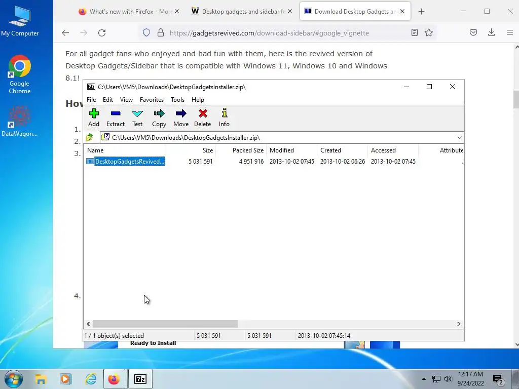Go up one folder level in 7-Zip
Image resolution: width=519 pixels, height=389 pixels.
[89, 137]
